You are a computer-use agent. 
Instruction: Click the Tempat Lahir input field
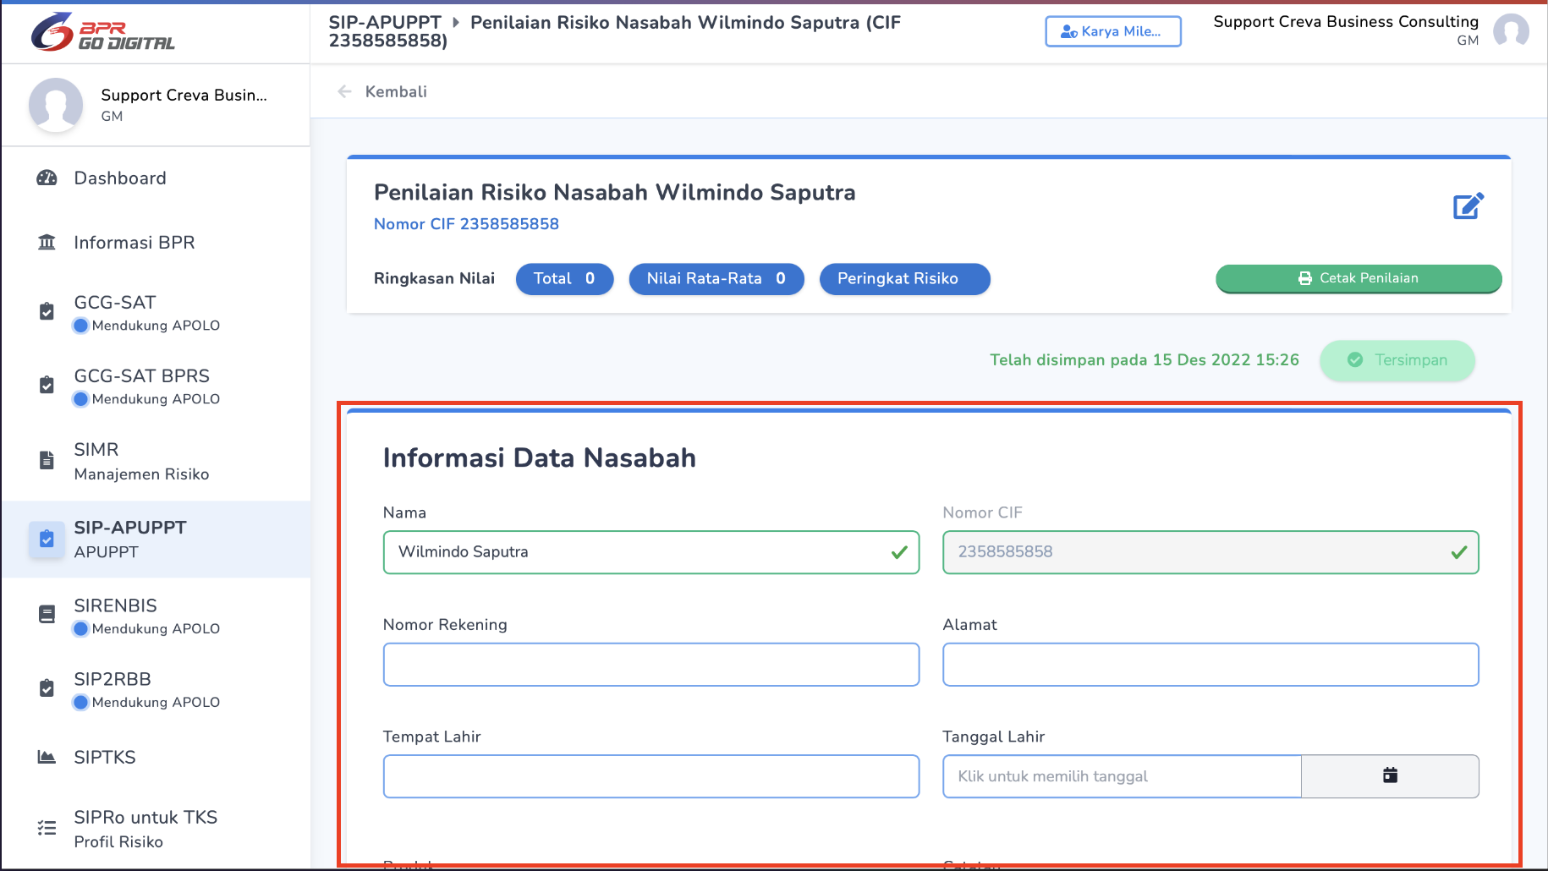click(650, 776)
